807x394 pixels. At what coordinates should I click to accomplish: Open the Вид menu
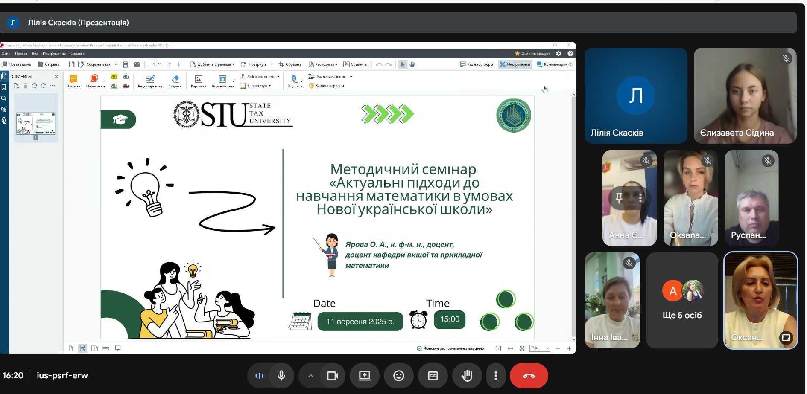[35, 54]
